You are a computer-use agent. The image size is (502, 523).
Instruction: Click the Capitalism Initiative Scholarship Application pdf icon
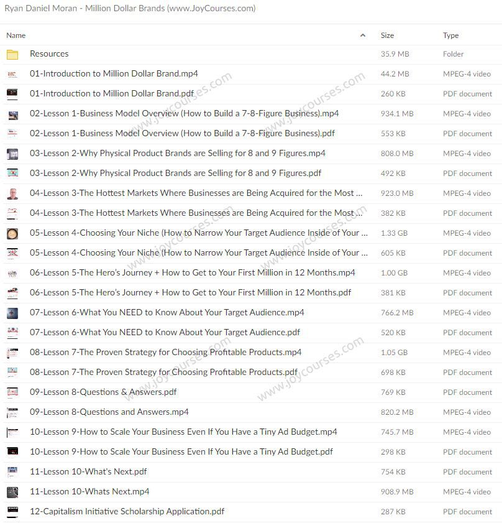(12, 512)
